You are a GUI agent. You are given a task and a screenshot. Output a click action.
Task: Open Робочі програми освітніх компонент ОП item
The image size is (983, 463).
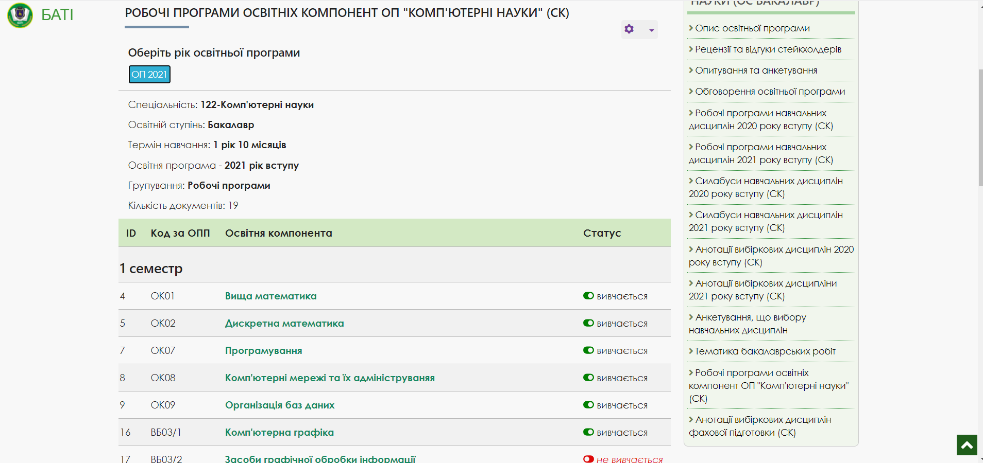[769, 385]
